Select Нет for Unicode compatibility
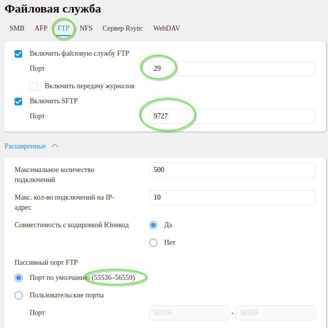Viewport: 328px width, 328px height. [153, 243]
